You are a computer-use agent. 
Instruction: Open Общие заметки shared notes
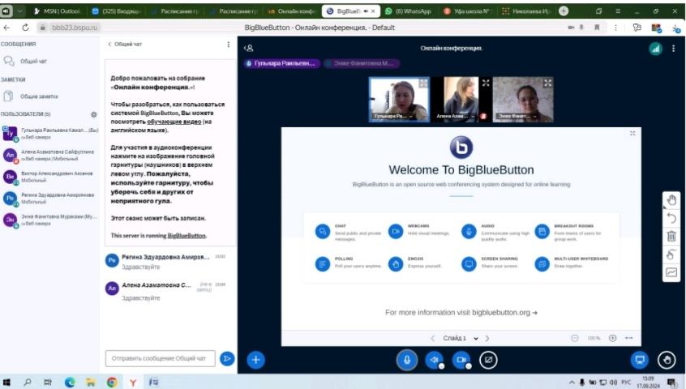(38, 96)
